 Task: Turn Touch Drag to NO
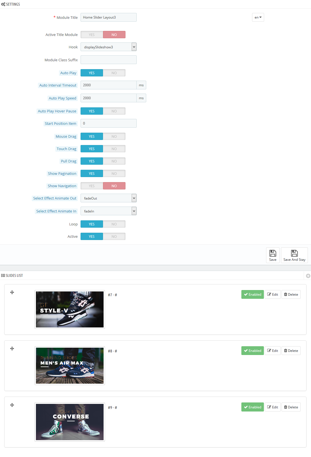pos(114,149)
